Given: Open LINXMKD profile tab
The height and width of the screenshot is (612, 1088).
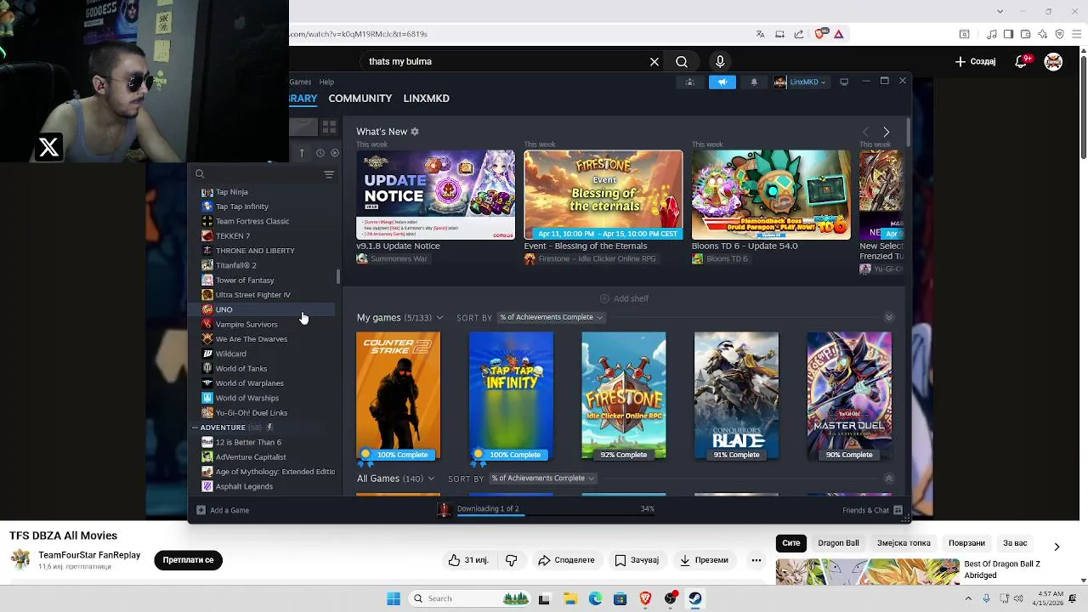Looking at the screenshot, I should pyautogui.click(x=427, y=99).
